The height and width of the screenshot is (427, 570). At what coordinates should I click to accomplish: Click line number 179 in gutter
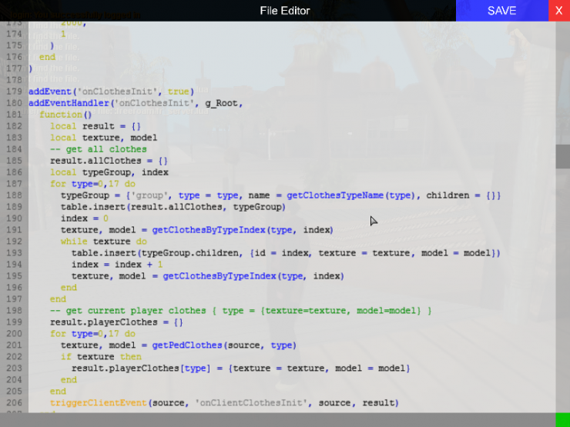click(14, 92)
